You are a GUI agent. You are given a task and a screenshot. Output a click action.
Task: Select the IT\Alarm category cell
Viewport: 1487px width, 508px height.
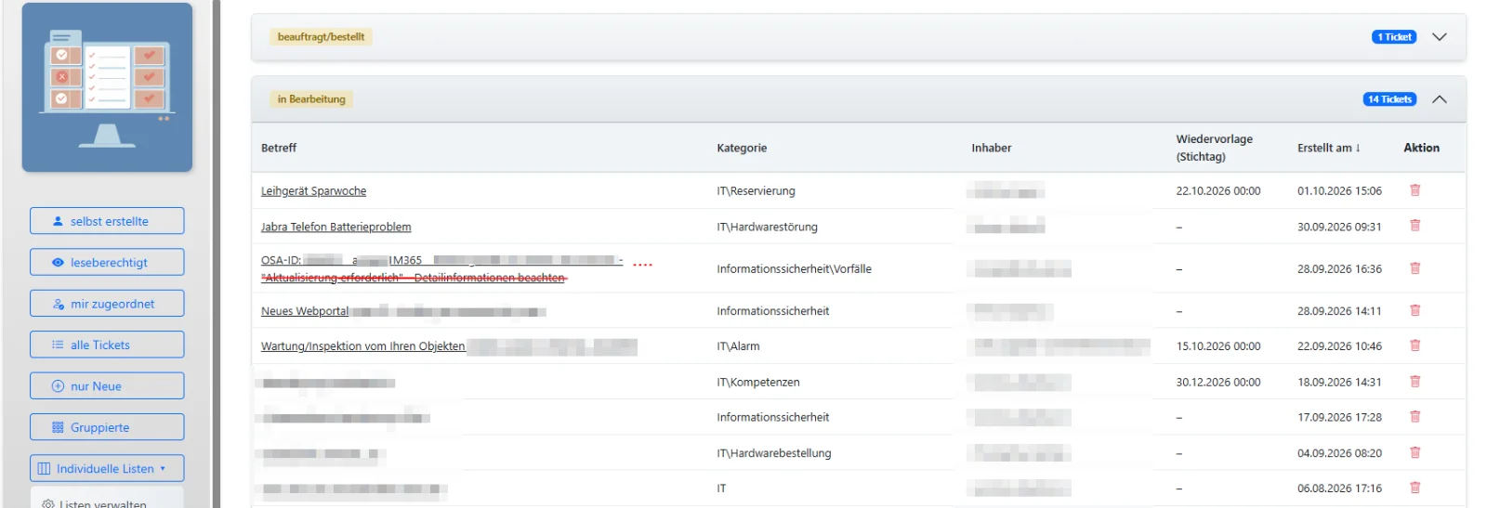point(738,346)
